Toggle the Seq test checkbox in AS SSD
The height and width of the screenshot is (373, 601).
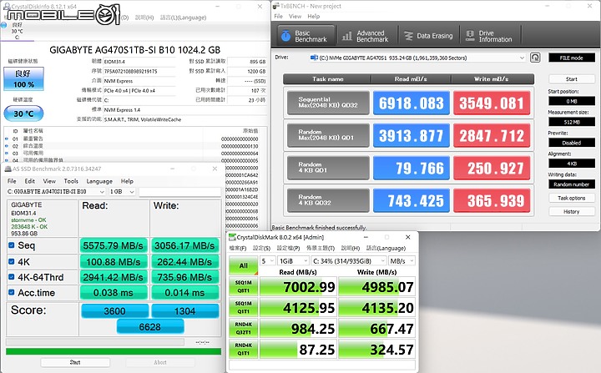(x=12, y=245)
